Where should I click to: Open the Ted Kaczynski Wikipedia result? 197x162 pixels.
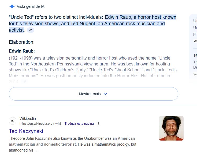pos(26,131)
